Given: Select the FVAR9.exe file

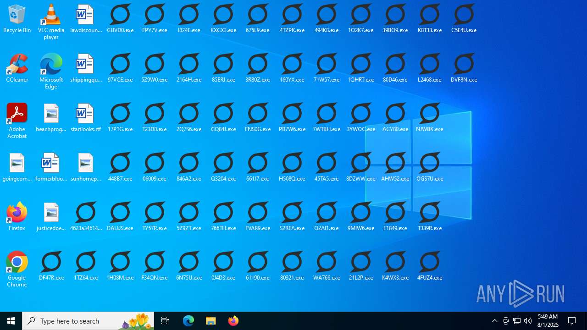Looking at the screenshot, I should click(258, 217).
